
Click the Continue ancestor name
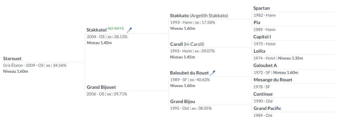coord(263,94)
